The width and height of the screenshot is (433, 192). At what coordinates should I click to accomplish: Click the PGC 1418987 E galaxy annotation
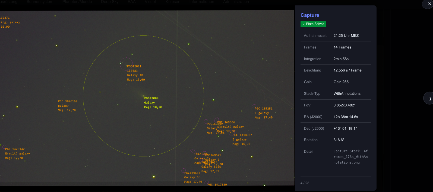tap(242, 139)
